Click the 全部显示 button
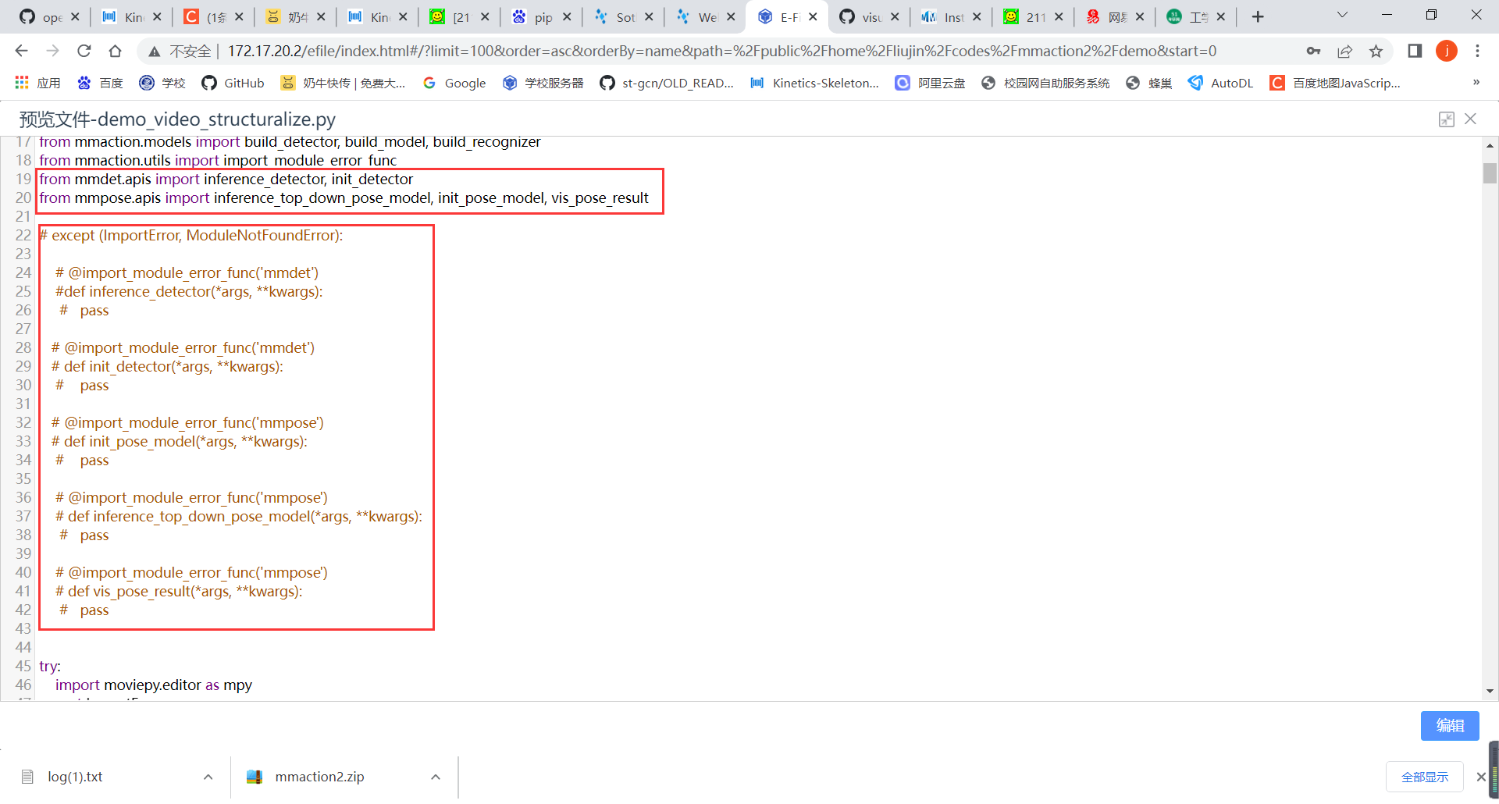The height and width of the screenshot is (804, 1499). tap(1425, 777)
